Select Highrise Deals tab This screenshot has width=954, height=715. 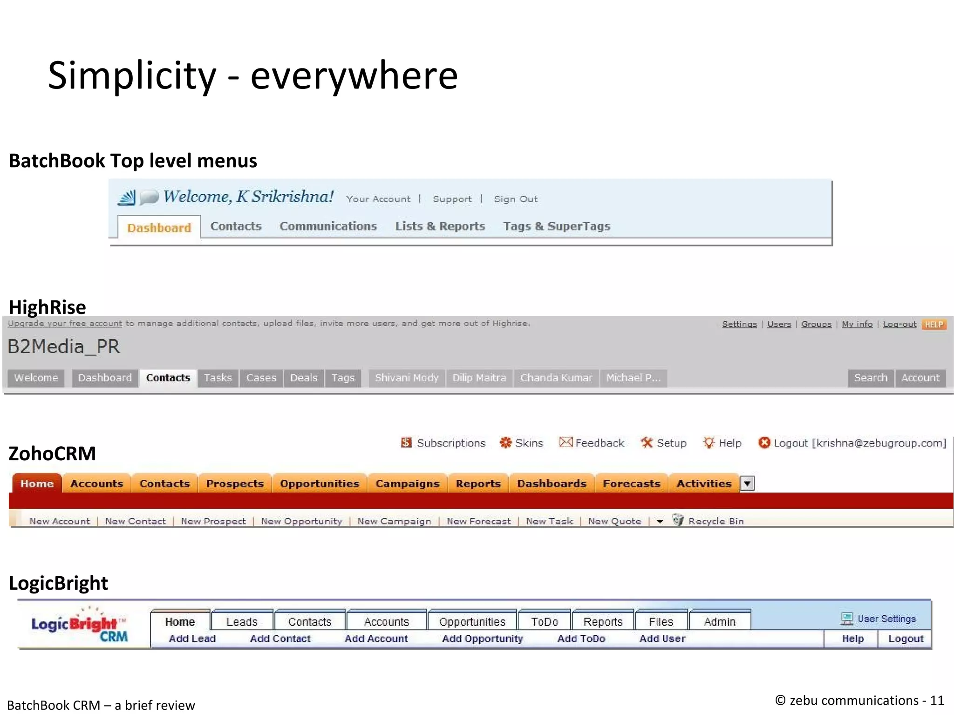[304, 378]
